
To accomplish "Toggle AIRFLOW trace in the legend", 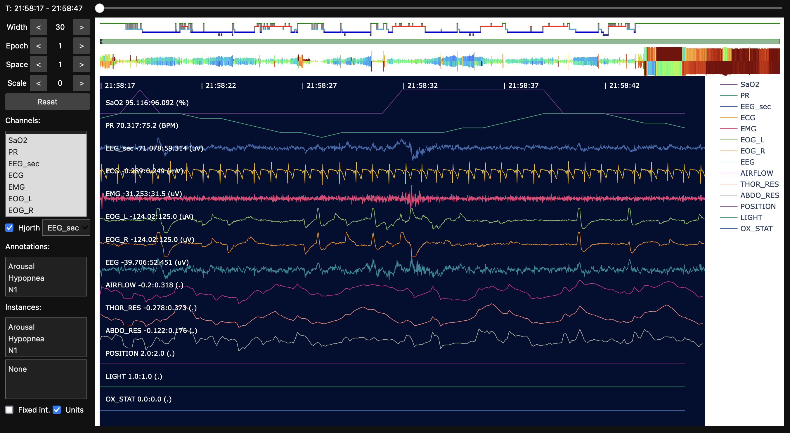I will click(756, 173).
